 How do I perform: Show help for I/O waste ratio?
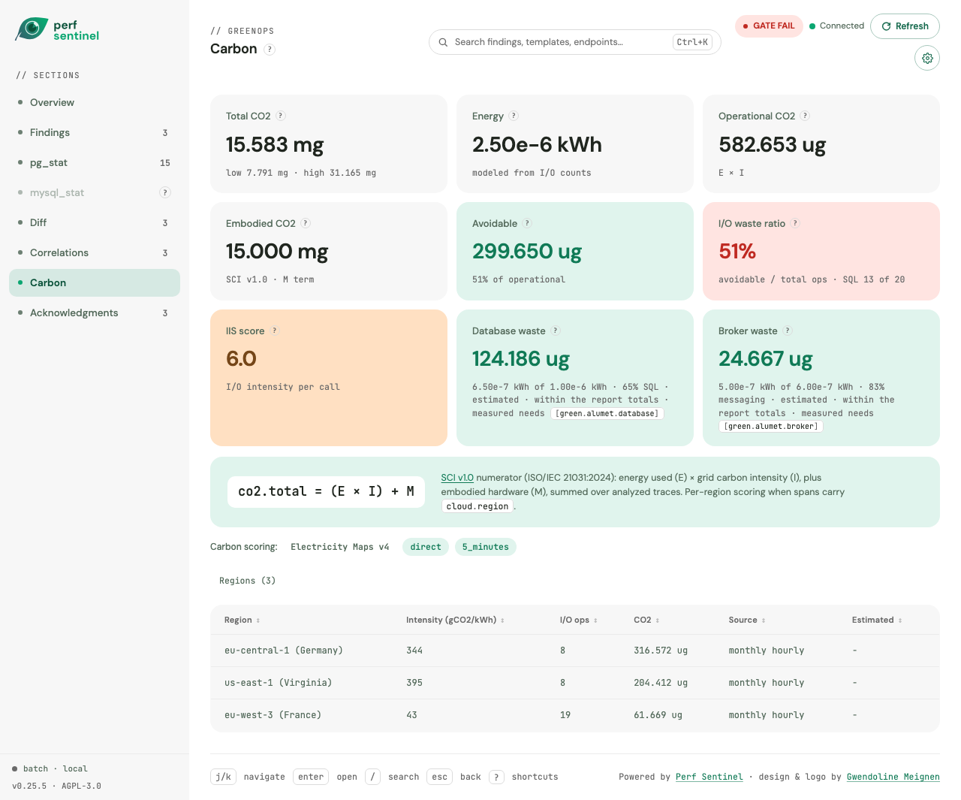pyautogui.click(x=795, y=223)
